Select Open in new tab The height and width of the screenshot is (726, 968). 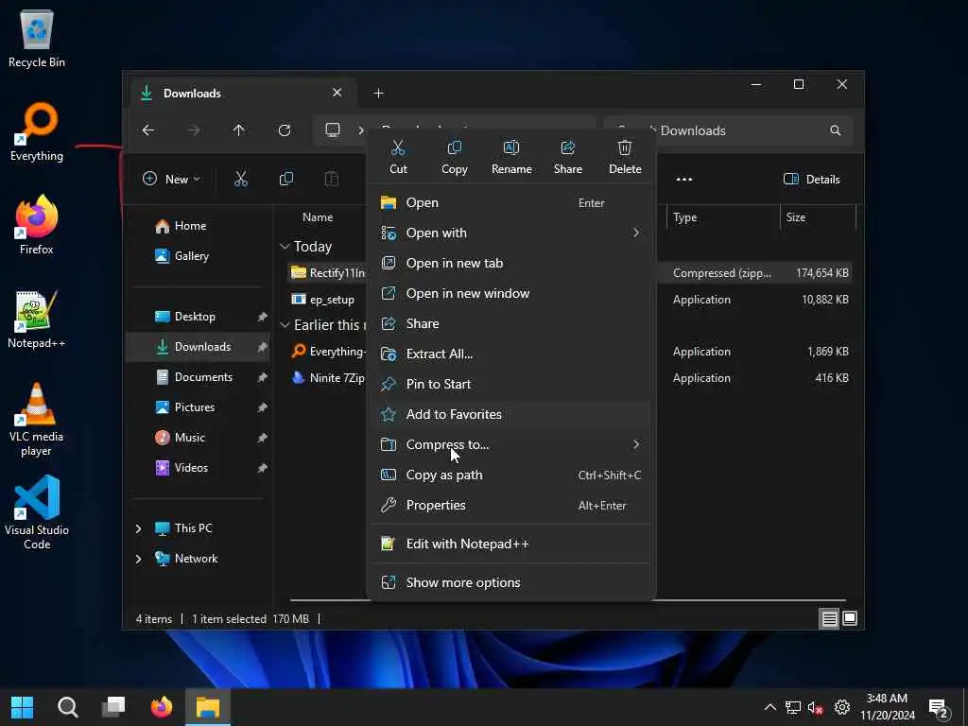tap(511, 263)
